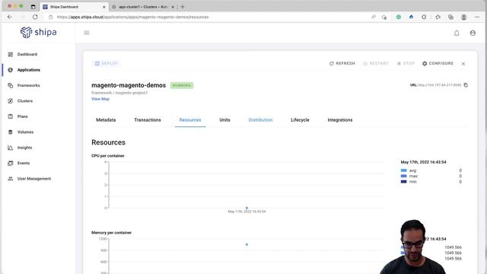Switch to the Metadata tab

[x=106, y=120]
